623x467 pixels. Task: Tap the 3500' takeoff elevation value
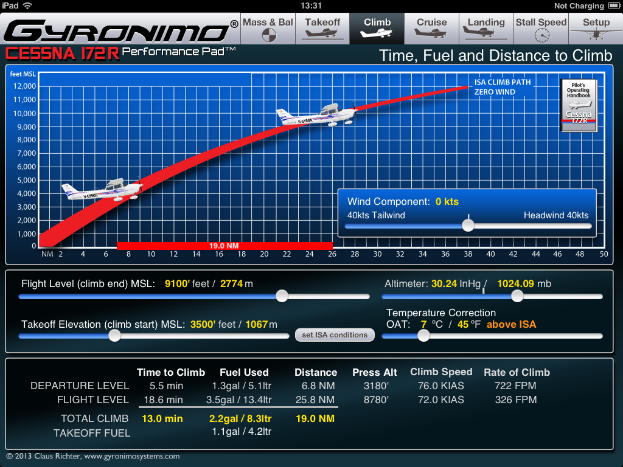[202, 324]
